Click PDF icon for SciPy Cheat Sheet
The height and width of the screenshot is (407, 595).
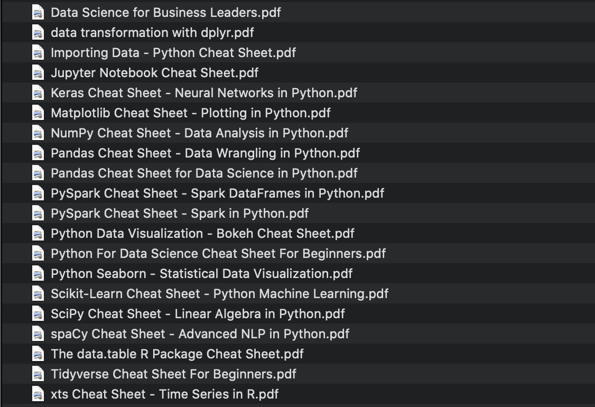38,313
